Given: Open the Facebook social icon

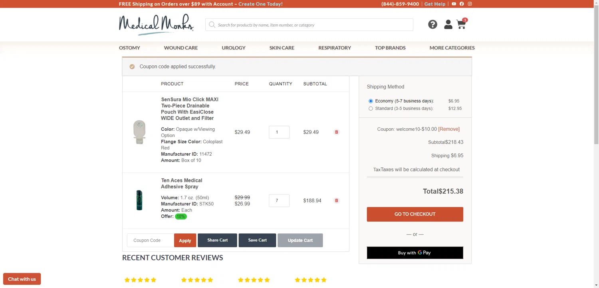Looking at the screenshot, I should pyautogui.click(x=462, y=4).
